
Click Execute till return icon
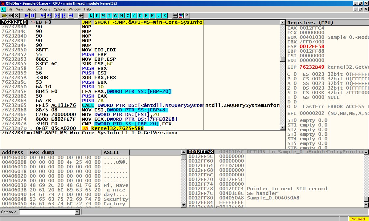click(x=71, y=15)
